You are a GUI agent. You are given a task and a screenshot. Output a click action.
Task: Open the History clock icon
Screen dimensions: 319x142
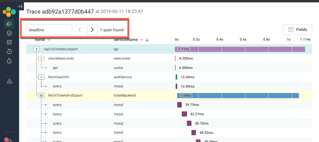pos(9,52)
